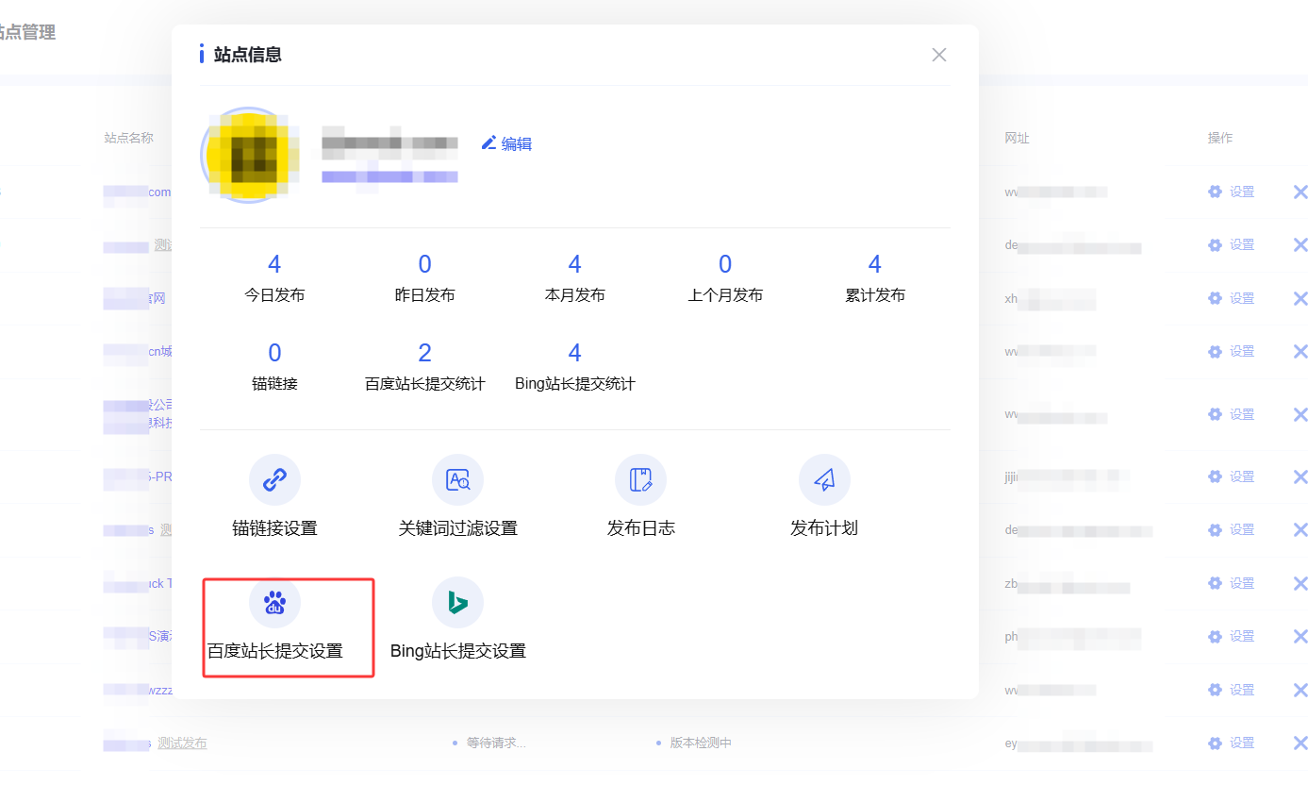Click the 本月发布 count
The width and height of the screenshot is (1308, 785).
pyautogui.click(x=575, y=264)
